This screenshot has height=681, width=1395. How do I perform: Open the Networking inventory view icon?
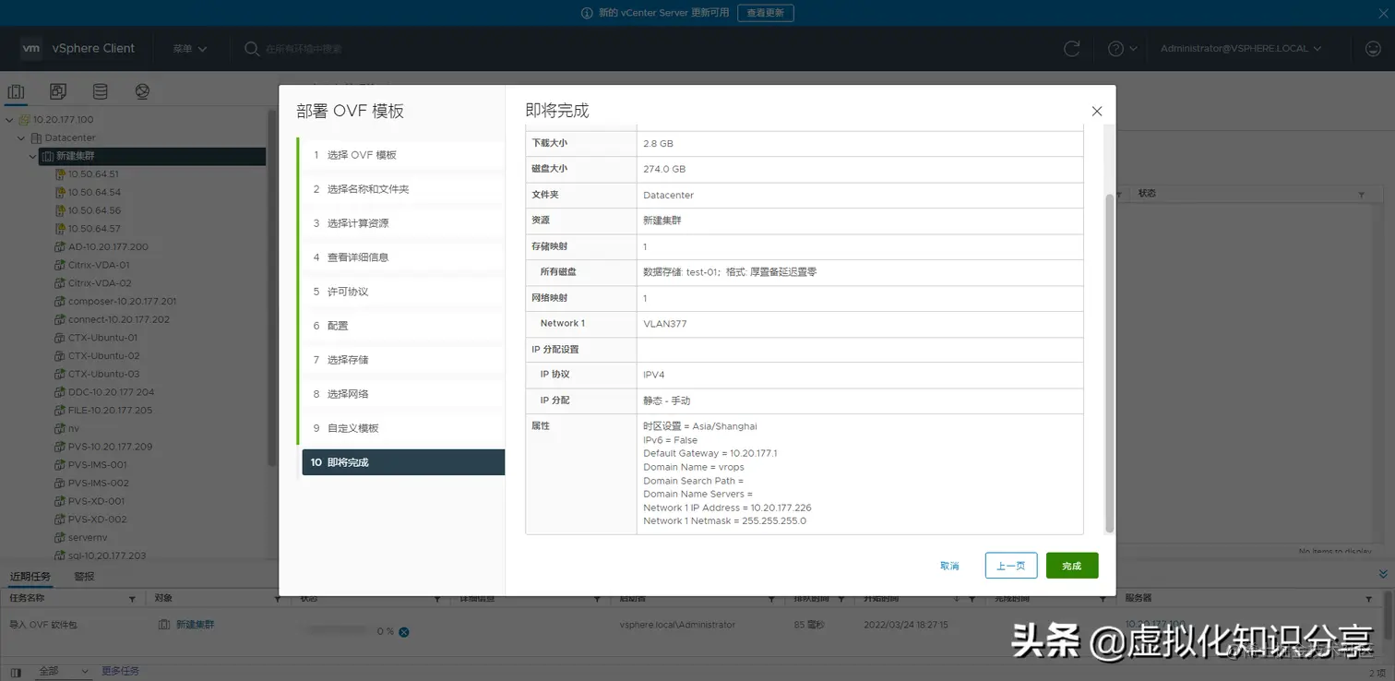click(141, 90)
